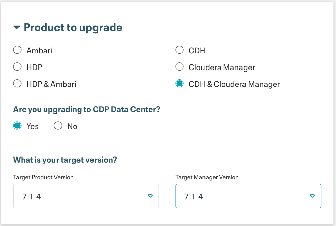The width and height of the screenshot is (336, 226).
Task: Click the CDH label text
Action: pos(197,51)
